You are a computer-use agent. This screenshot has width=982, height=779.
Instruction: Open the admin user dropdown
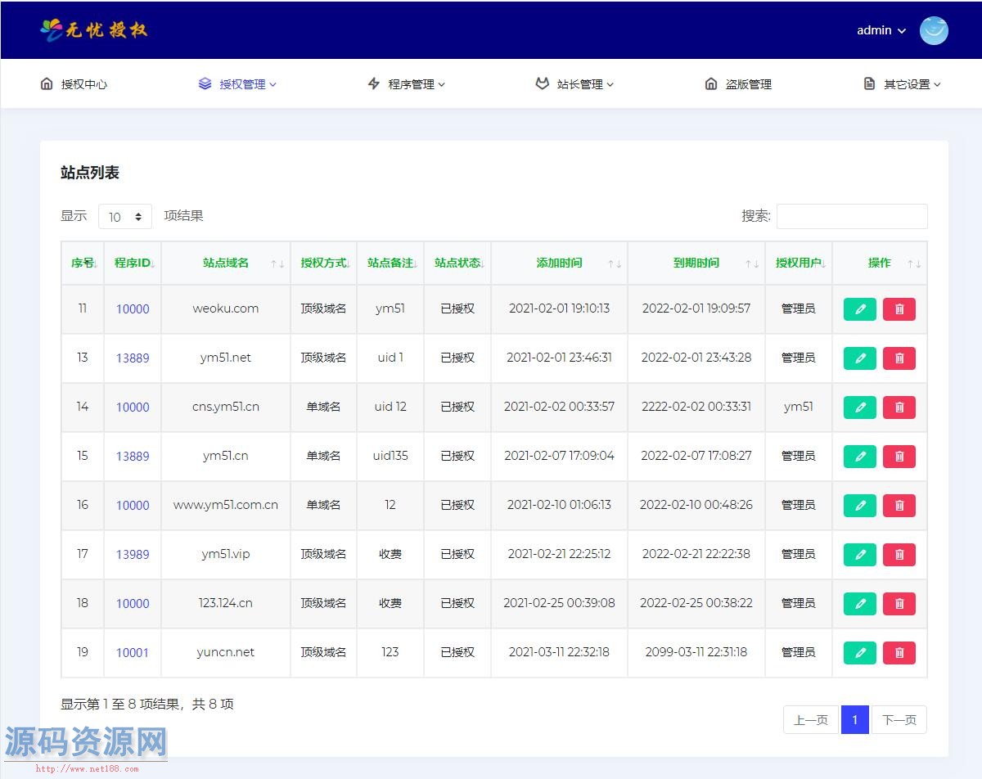point(881,30)
